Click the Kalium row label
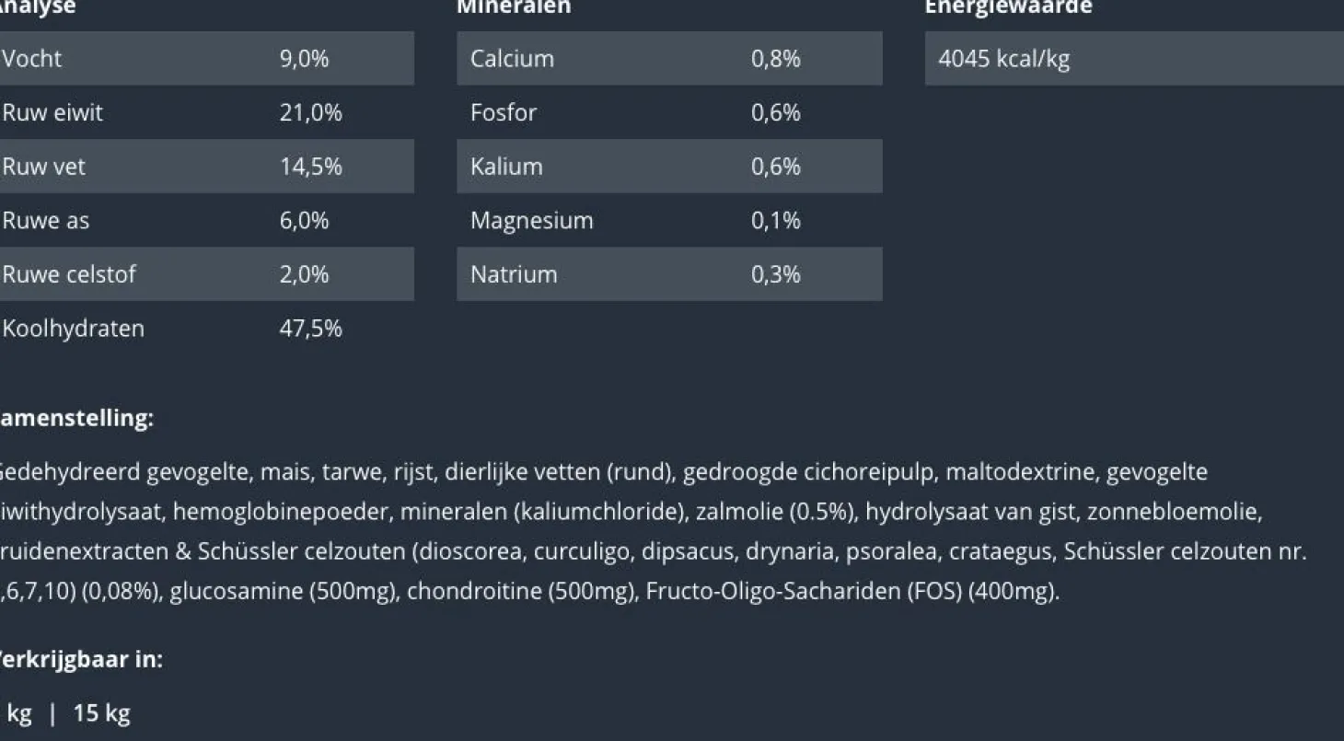This screenshot has width=1344, height=741. click(x=506, y=167)
